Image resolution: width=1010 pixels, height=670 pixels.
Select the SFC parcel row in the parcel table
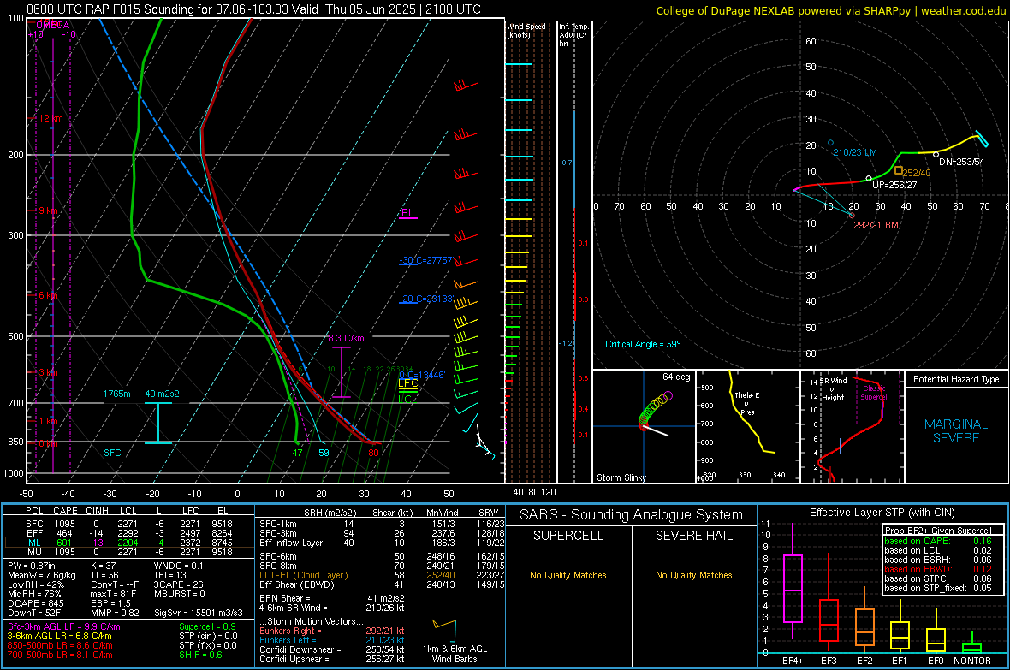point(128,524)
